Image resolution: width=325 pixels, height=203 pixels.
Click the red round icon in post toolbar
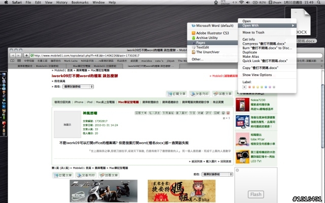(228, 113)
